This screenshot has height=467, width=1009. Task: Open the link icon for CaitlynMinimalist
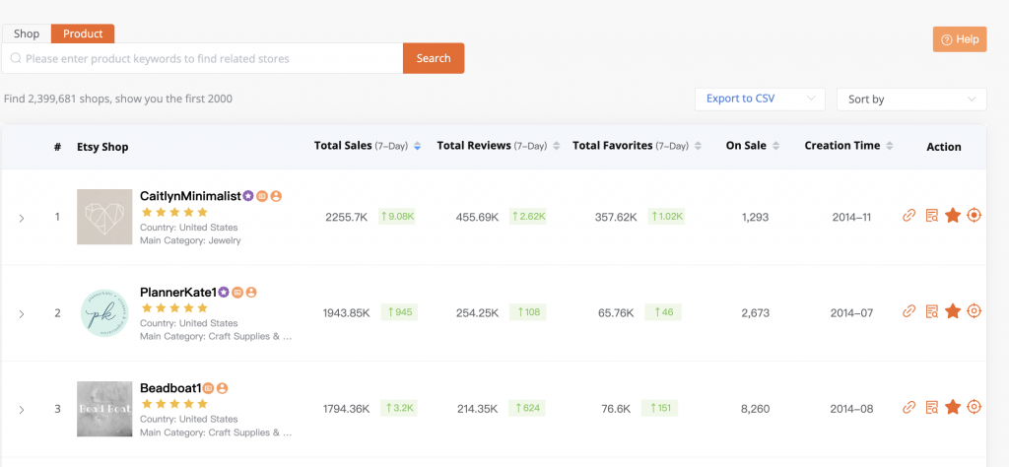908,216
